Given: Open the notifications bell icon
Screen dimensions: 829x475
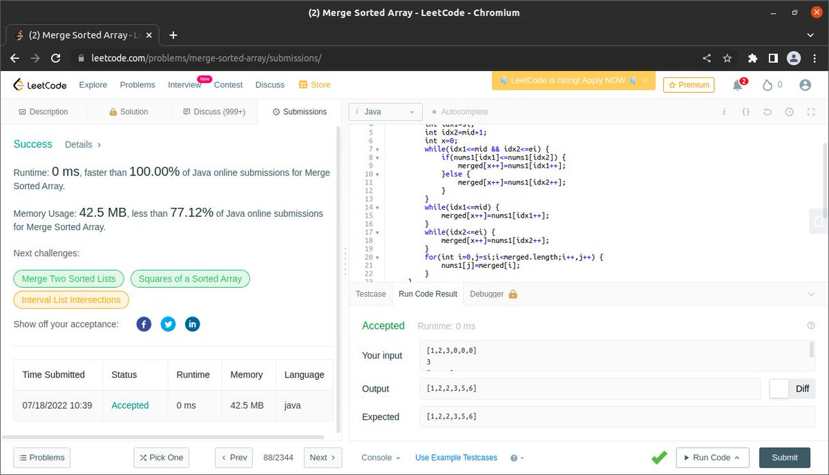Looking at the screenshot, I should 739,85.
